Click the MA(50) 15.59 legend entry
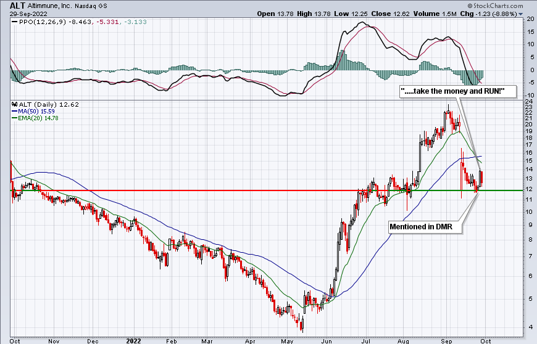 pos(33,111)
